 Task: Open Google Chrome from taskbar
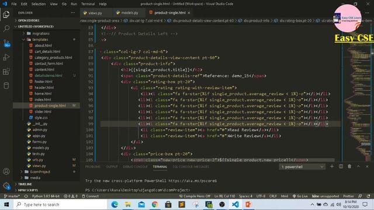point(155,204)
